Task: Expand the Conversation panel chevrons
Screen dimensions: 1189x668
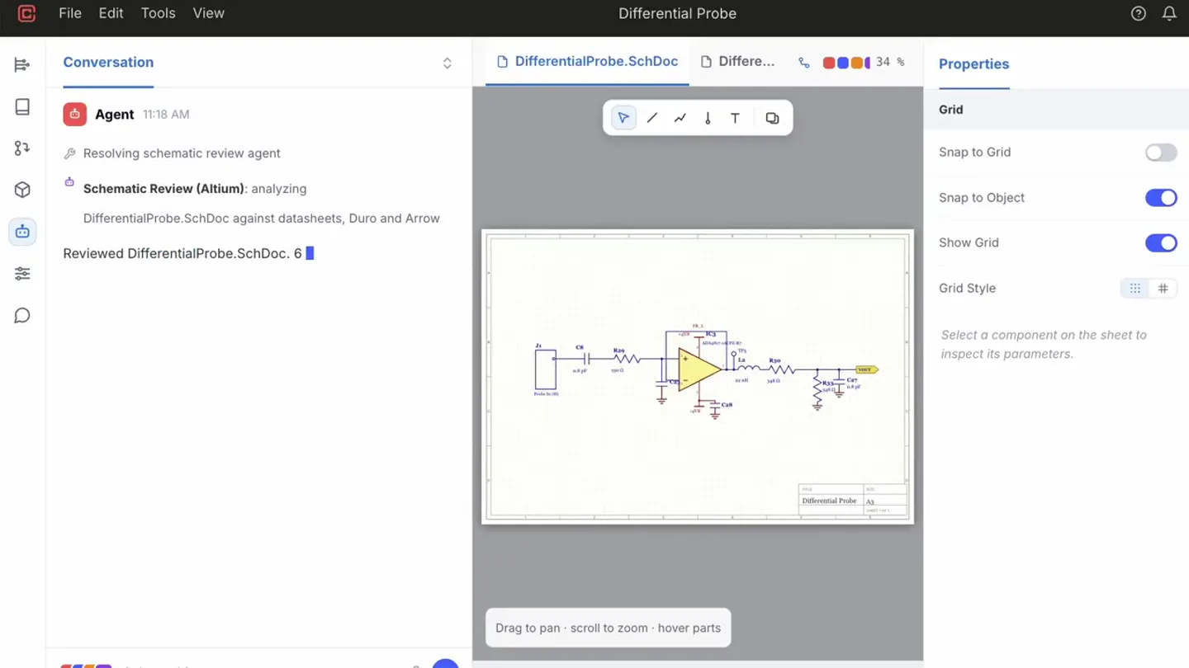Action: click(x=447, y=64)
